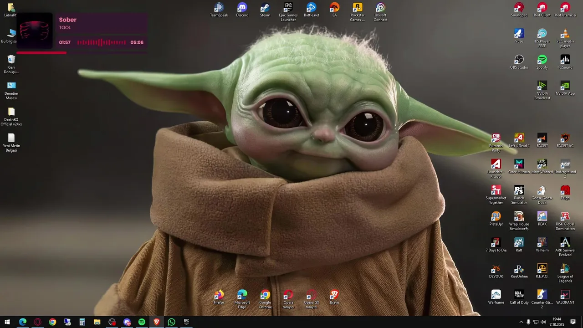Show hidden system tray icons
The width and height of the screenshot is (583, 328).
coord(521,322)
